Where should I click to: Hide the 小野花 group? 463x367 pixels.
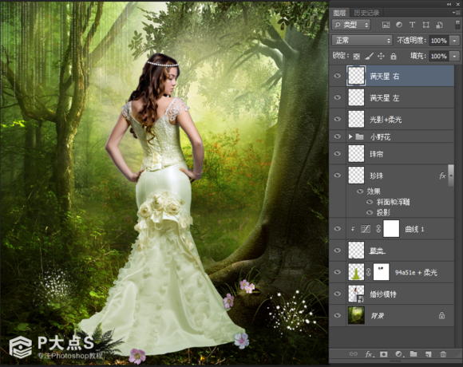coord(337,136)
